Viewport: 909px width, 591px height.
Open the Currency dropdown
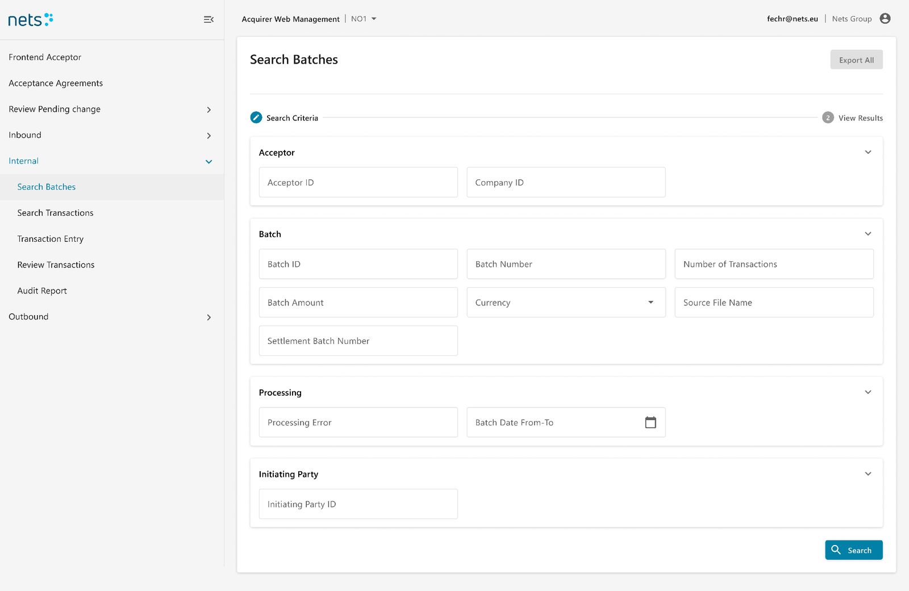pyautogui.click(x=566, y=303)
